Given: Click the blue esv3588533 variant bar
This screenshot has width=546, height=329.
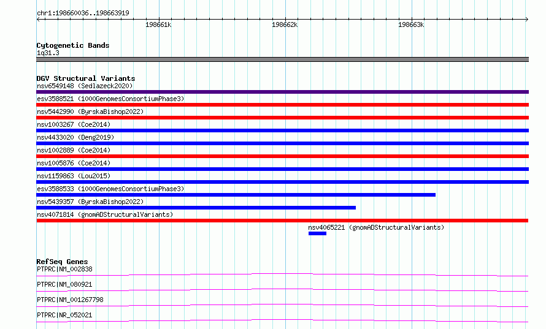Looking at the screenshot, I should coord(236,195).
